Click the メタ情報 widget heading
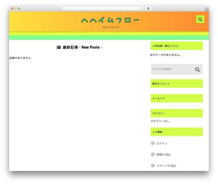 click(x=177, y=132)
